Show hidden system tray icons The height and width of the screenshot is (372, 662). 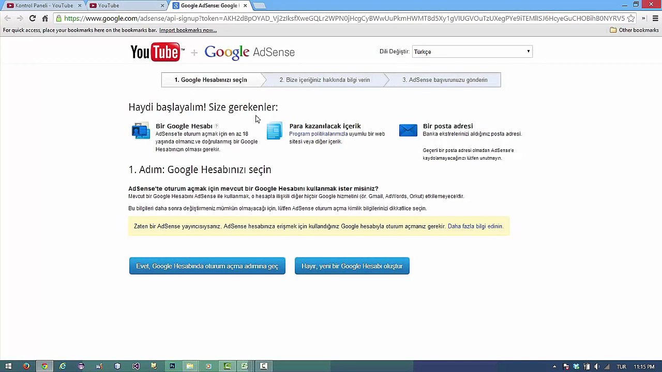[x=554, y=367]
